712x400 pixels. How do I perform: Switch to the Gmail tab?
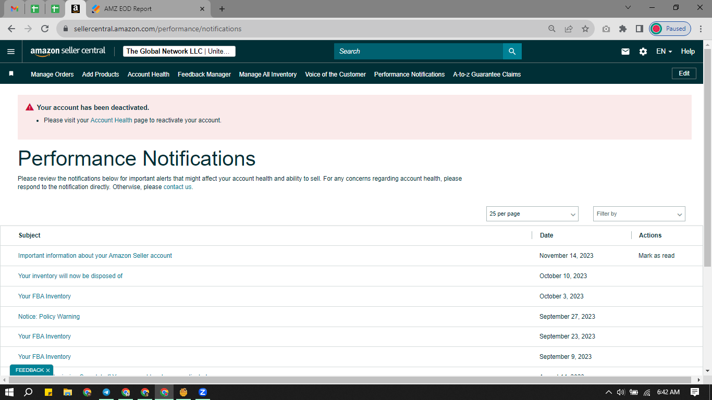tap(15, 9)
